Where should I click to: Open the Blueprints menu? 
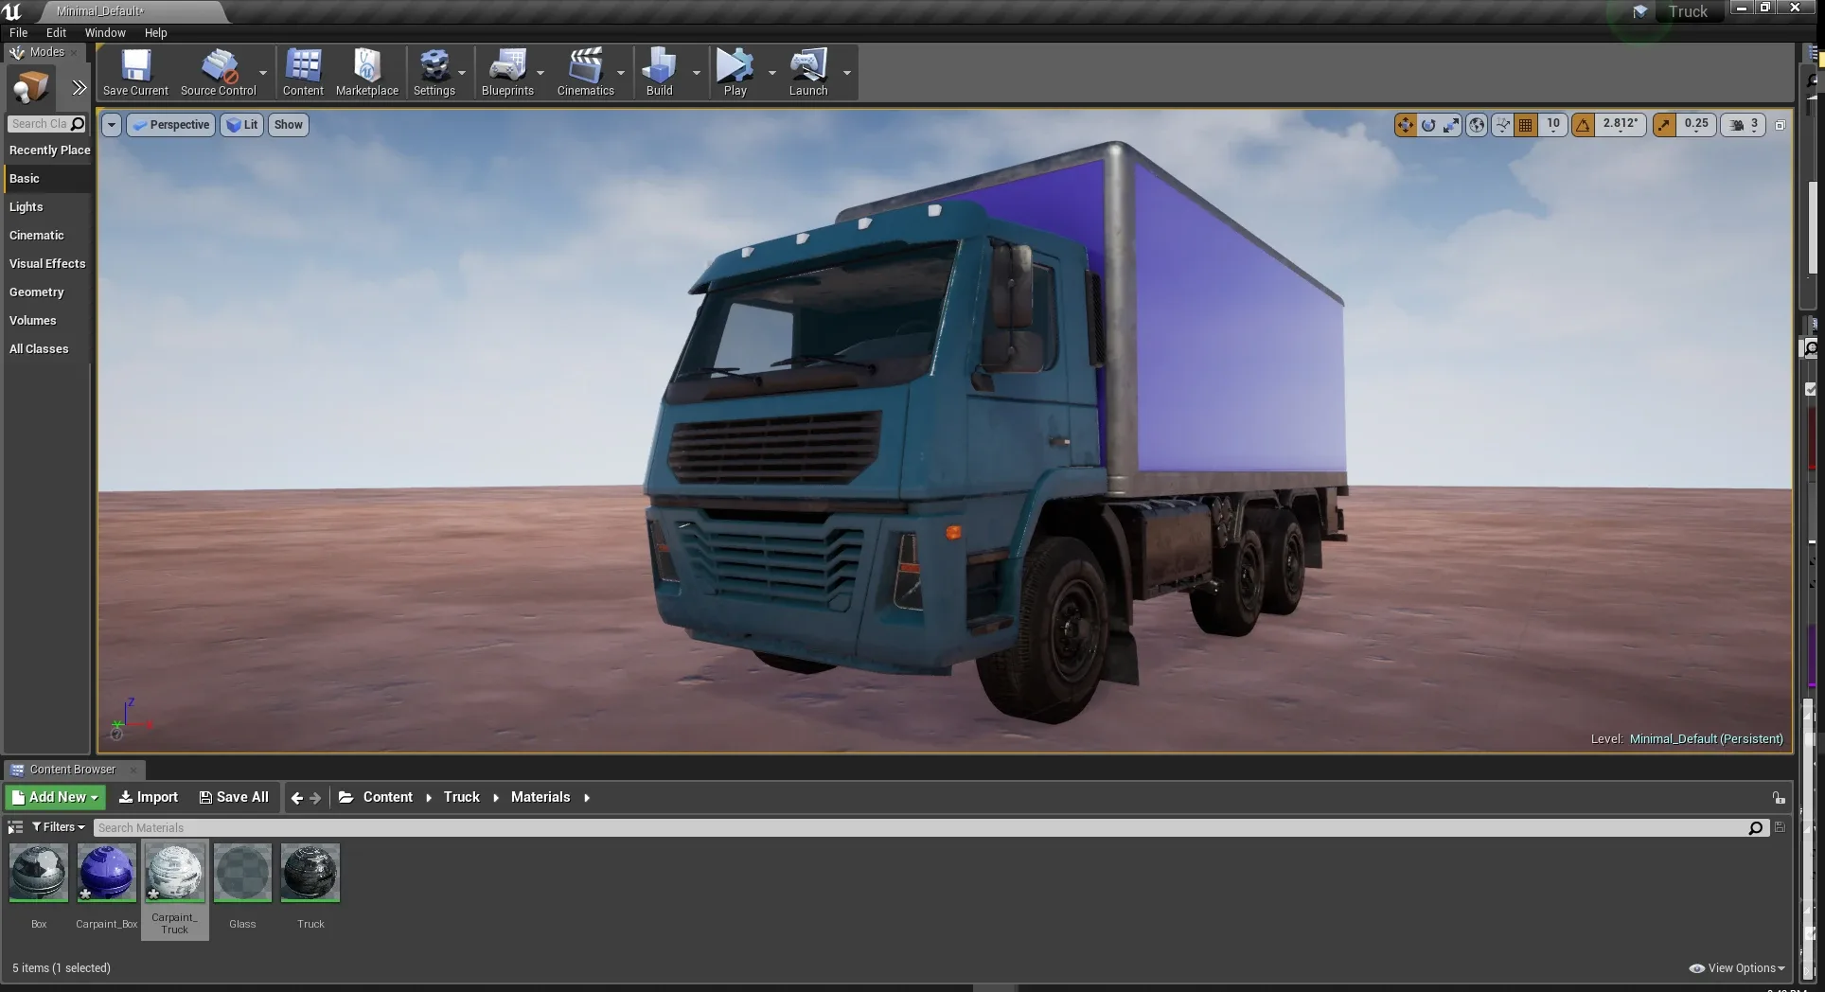[x=509, y=72]
